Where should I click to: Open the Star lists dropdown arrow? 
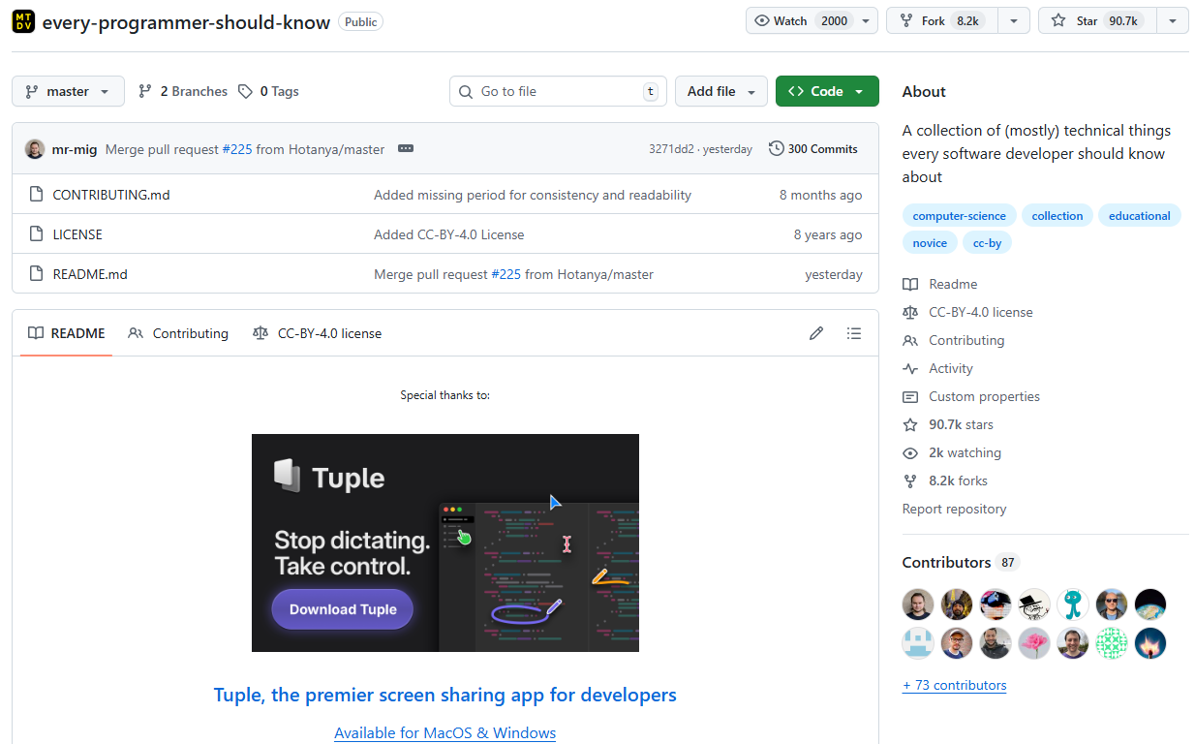pos(1173,20)
